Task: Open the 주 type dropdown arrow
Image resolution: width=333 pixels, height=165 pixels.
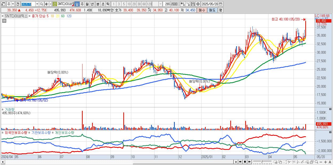Action: point(13,4)
